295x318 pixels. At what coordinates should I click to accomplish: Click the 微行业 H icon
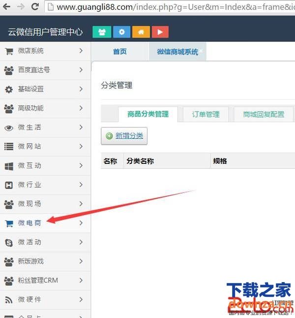[x=9, y=185]
